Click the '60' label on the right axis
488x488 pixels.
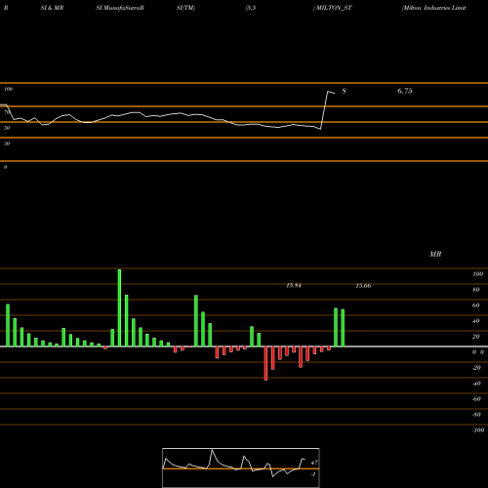pos(476,305)
